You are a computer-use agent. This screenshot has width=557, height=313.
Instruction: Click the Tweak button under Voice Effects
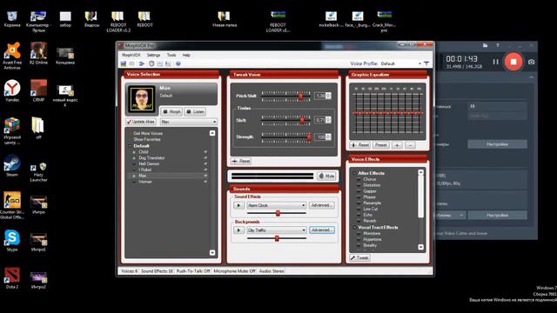(359, 258)
